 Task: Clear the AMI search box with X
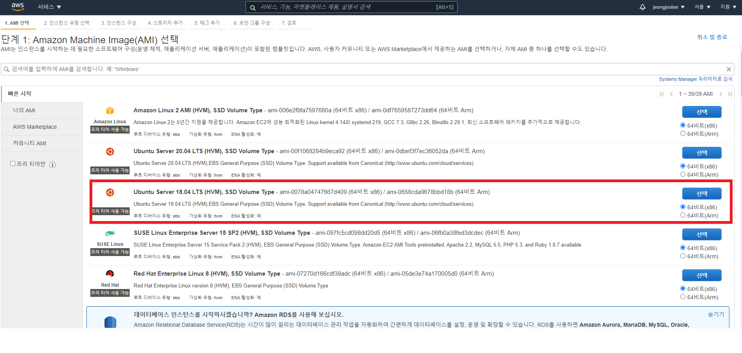click(x=729, y=69)
